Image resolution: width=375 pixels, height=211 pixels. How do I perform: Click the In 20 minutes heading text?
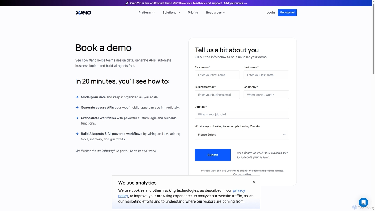coord(122,81)
